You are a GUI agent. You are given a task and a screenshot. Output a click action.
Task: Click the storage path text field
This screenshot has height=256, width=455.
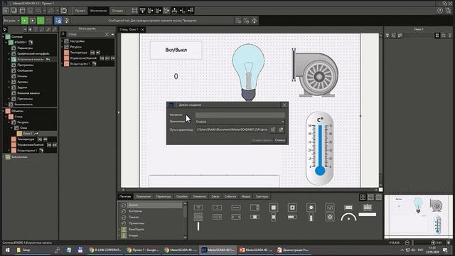232,129
